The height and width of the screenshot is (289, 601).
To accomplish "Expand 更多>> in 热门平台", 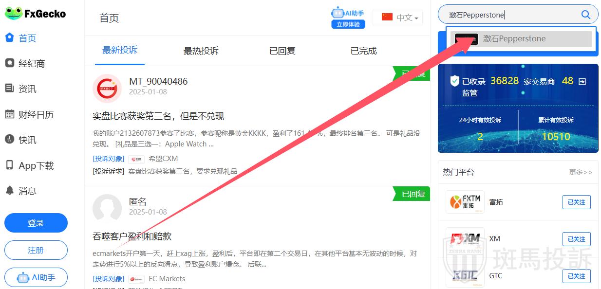I will [x=581, y=172].
